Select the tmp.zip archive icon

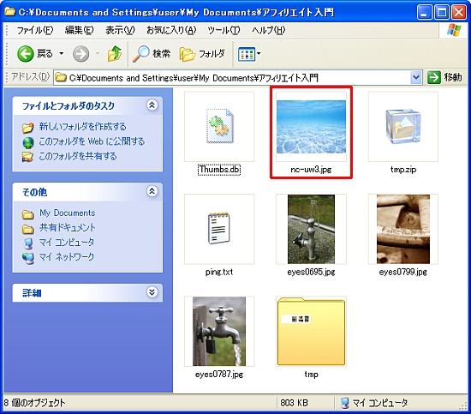tap(403, 127)
